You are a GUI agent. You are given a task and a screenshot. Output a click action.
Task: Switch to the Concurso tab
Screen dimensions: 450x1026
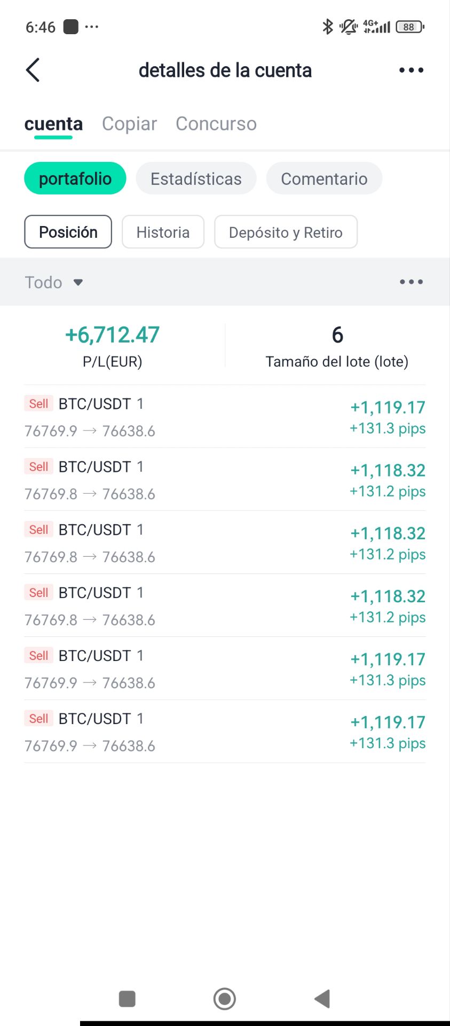tap(216, 123)
